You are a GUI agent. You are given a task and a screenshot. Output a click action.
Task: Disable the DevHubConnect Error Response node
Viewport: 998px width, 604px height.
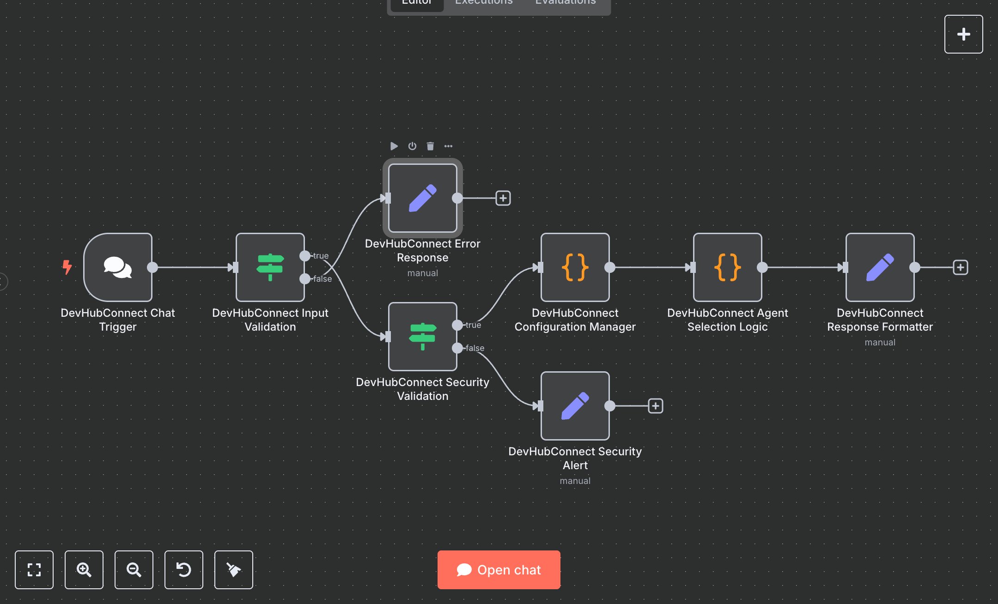coord(412,146)
